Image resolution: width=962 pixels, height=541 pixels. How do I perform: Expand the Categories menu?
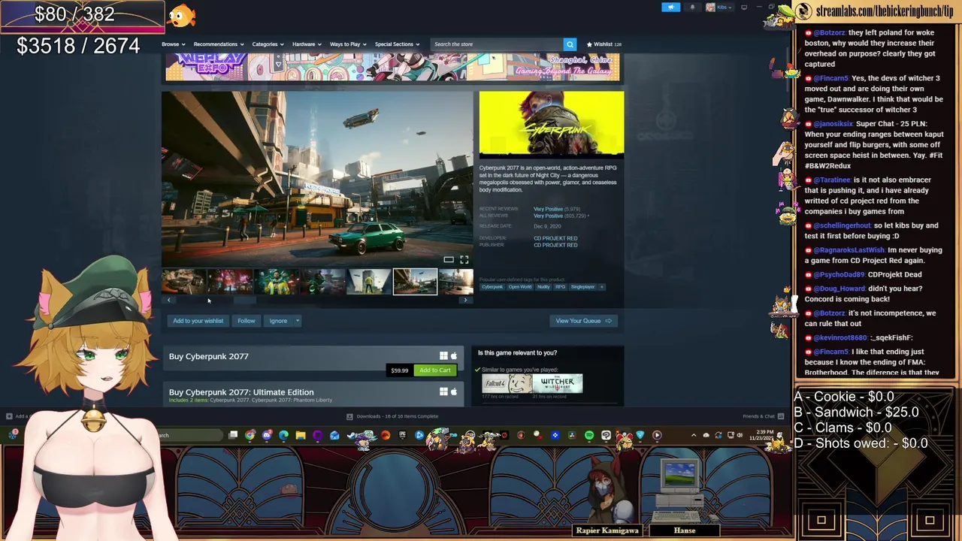coord(268,44)
